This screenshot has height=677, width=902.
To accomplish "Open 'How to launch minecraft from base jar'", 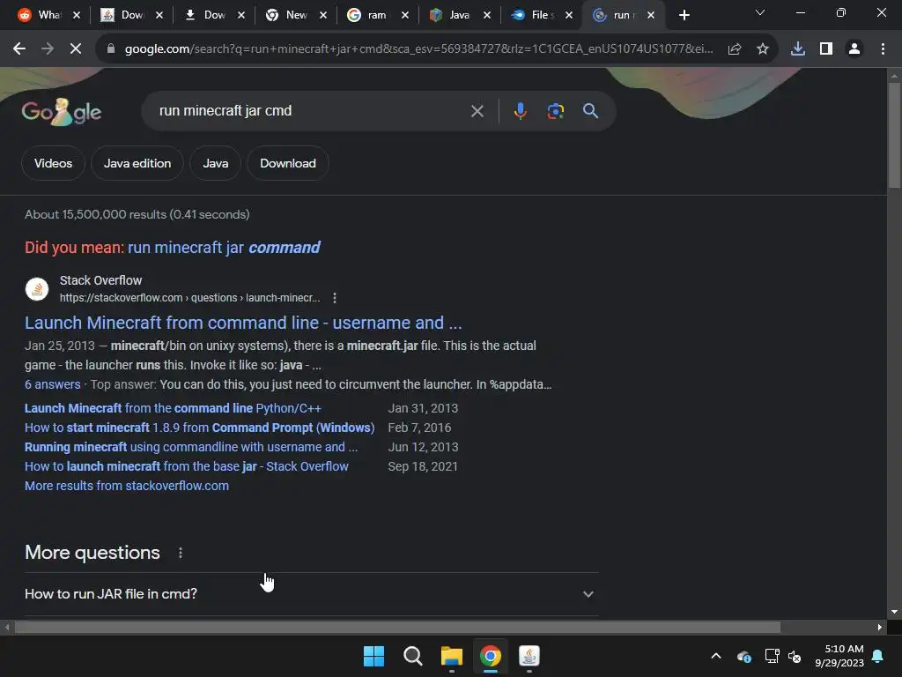I will (x=187, y=466).
